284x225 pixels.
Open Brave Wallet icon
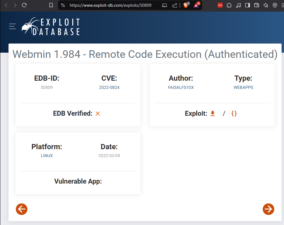click(257, 5)
